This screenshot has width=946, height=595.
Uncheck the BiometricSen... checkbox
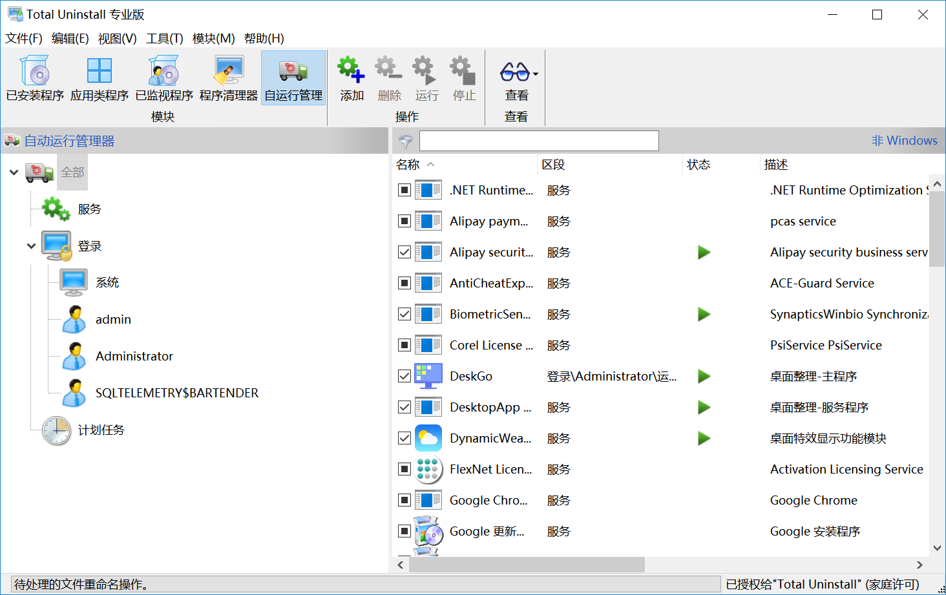tap(405, 314)
